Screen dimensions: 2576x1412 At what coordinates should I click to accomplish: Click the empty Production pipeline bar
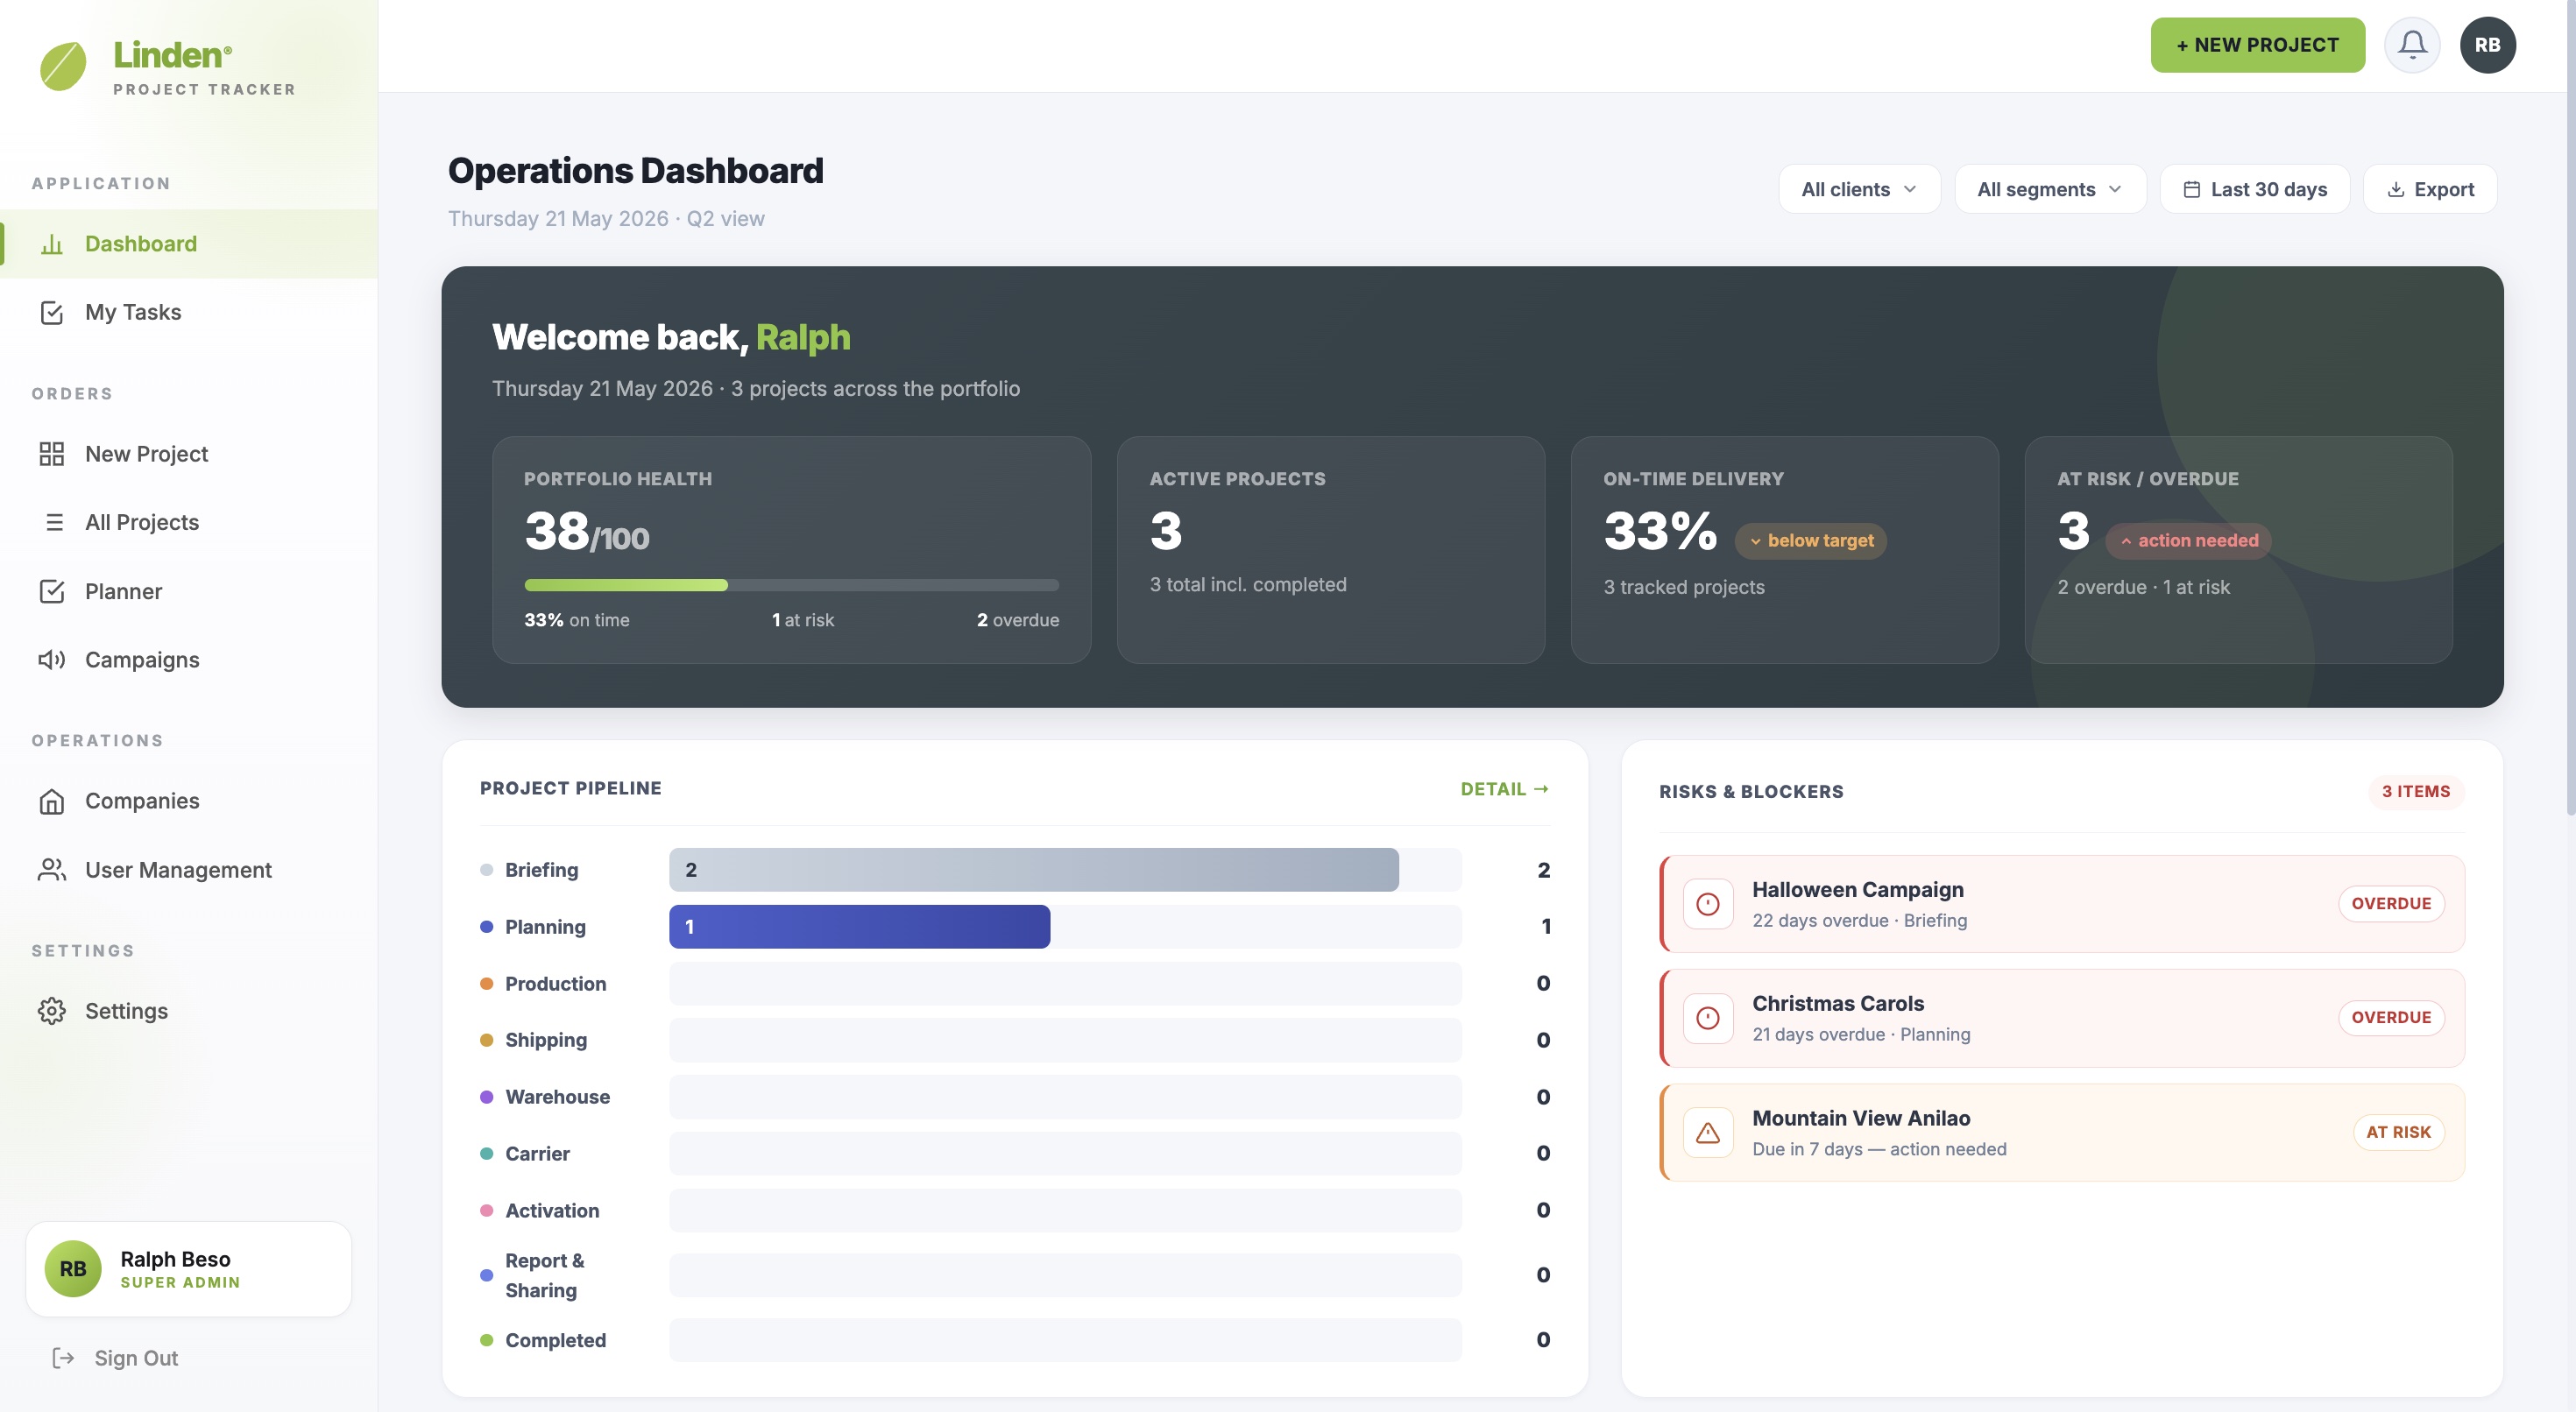pyautogui.click(x=1065, y=984)
